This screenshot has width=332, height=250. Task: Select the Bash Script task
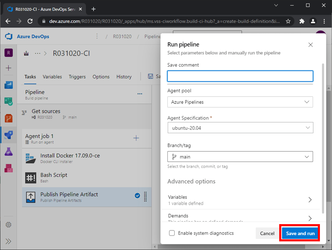pos(87,178)
